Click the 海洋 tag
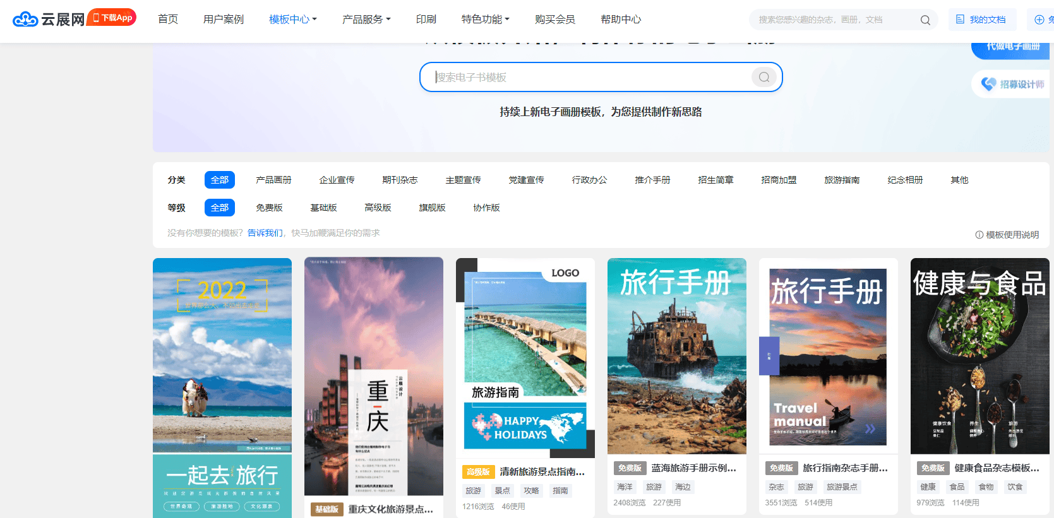This screenshot has width=1054, height=518. [625, 486]
